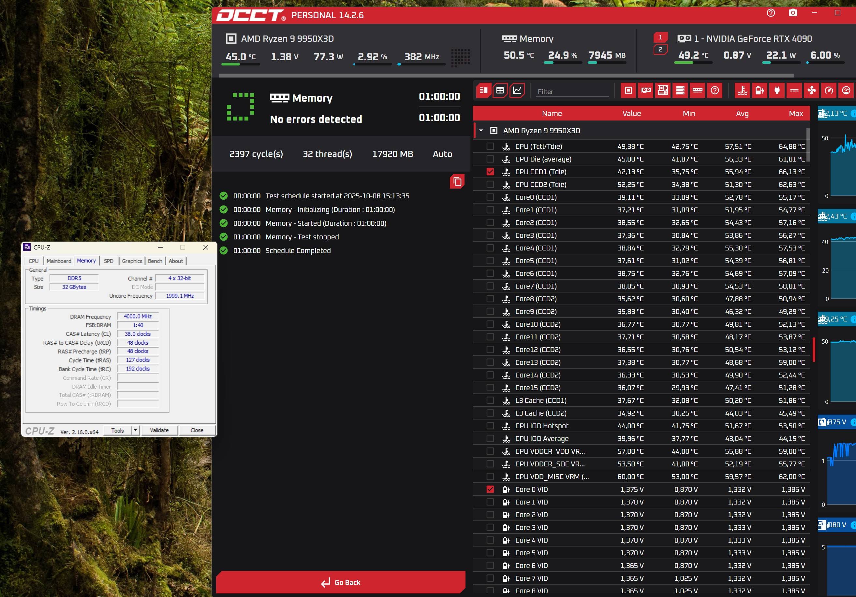Screen dimensions: 856x597
Task: Toggle power plug sensors filter
Action: [x=777, y=91]
